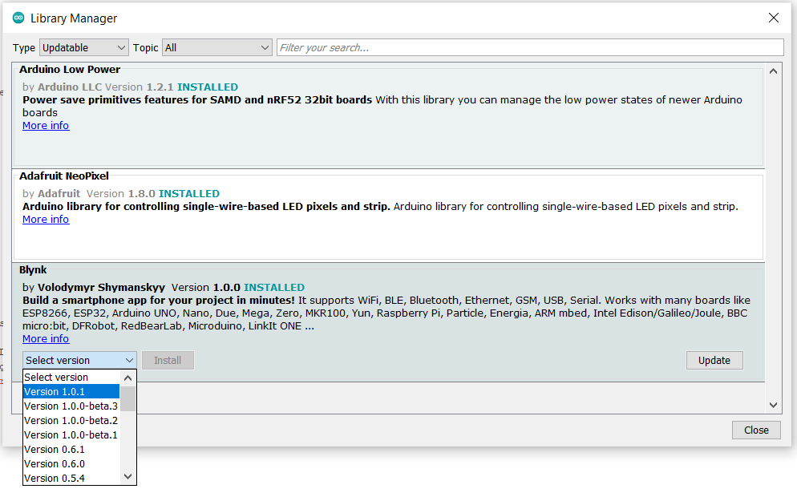Click version list scroll down arrow
This screenshot has width=797, height=497.
(x=128, y=477)
